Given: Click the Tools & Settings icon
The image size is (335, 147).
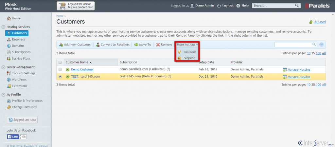Looking at the screenshot, I should pos(9,73).
